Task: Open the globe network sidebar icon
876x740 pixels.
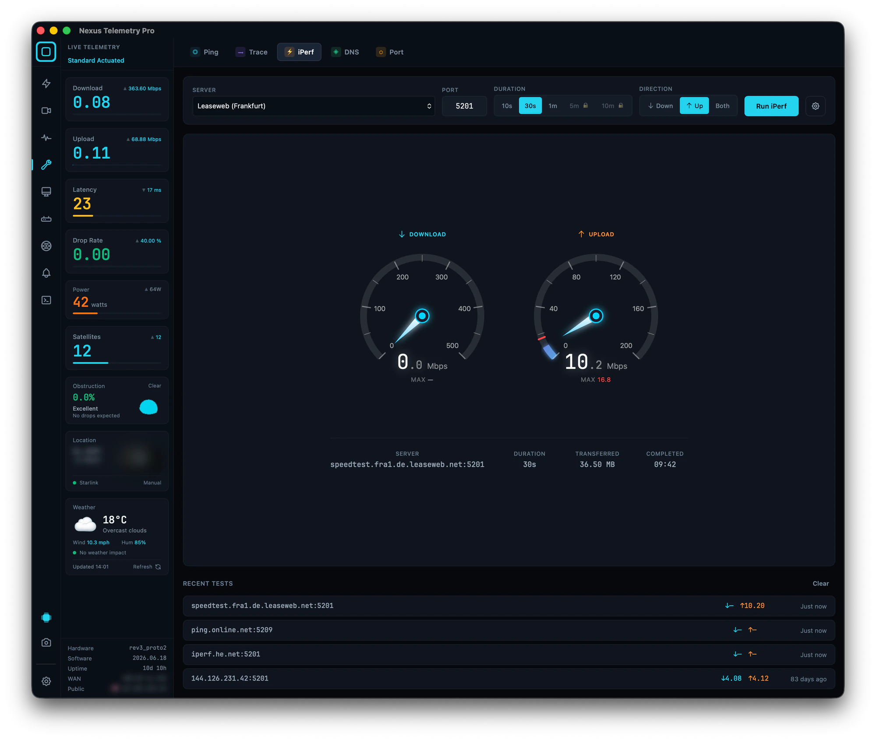Action: pos(46,246)
